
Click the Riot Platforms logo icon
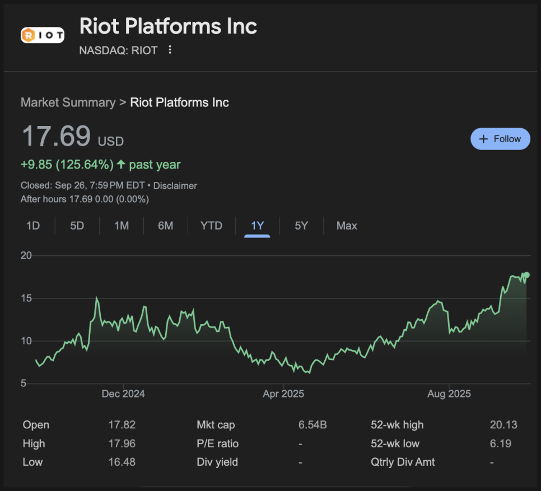tap(43, 35)
